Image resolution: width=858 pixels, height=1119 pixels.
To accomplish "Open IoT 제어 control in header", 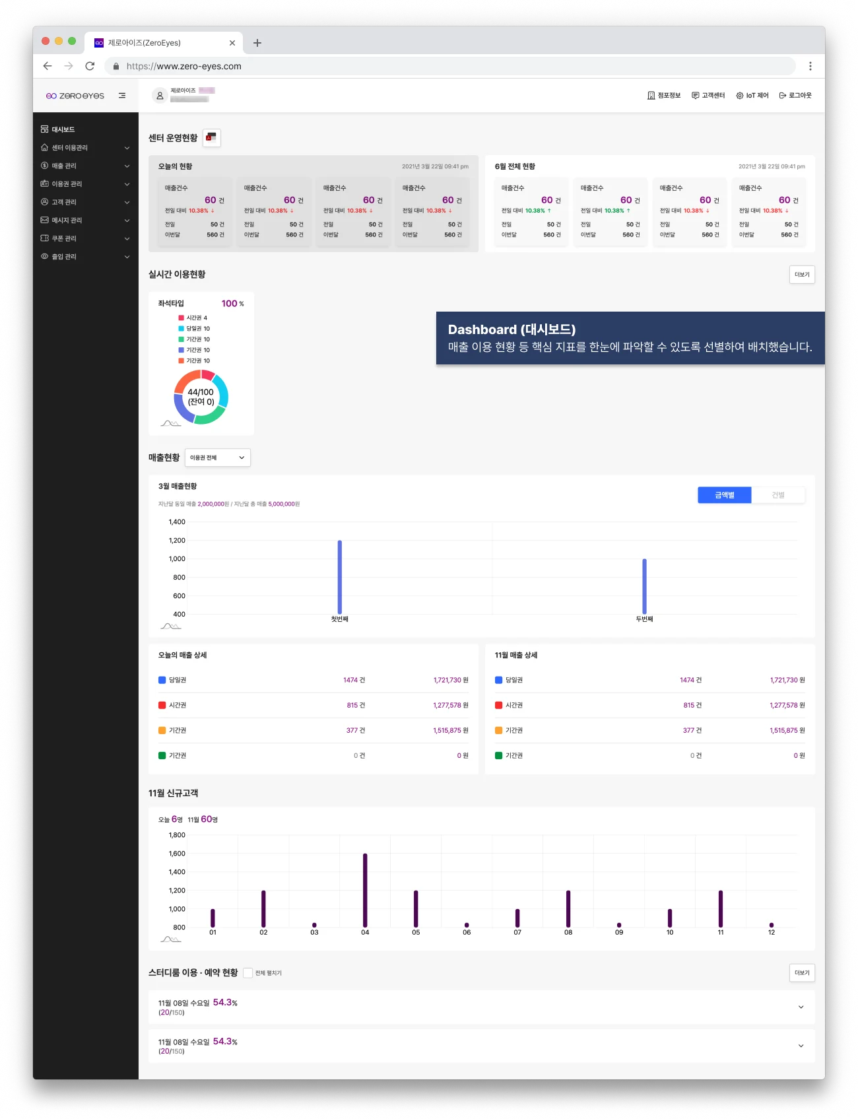I will pos(752,96).
